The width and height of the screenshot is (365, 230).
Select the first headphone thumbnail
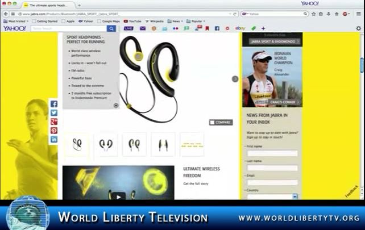coord(77,144)
